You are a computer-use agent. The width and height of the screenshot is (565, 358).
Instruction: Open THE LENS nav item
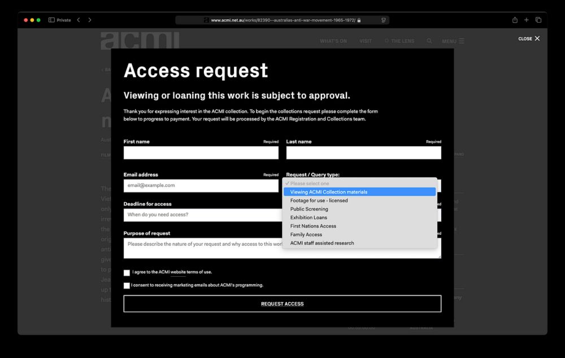click(x=399, y=41)
